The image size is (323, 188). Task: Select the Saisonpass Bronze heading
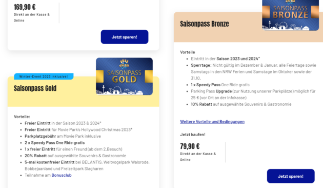pos(205,24)
